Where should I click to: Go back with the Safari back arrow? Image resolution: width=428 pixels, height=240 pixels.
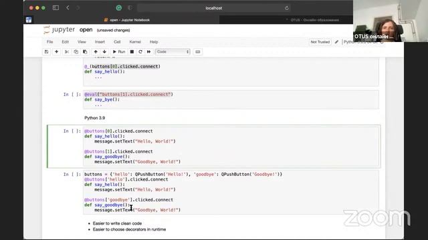pyautogui.click(x=68, y=8)
